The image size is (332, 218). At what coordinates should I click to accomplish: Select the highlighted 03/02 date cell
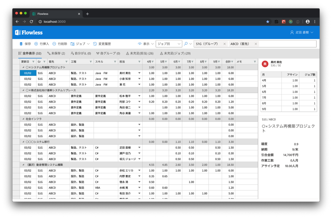tap(28, 73)
